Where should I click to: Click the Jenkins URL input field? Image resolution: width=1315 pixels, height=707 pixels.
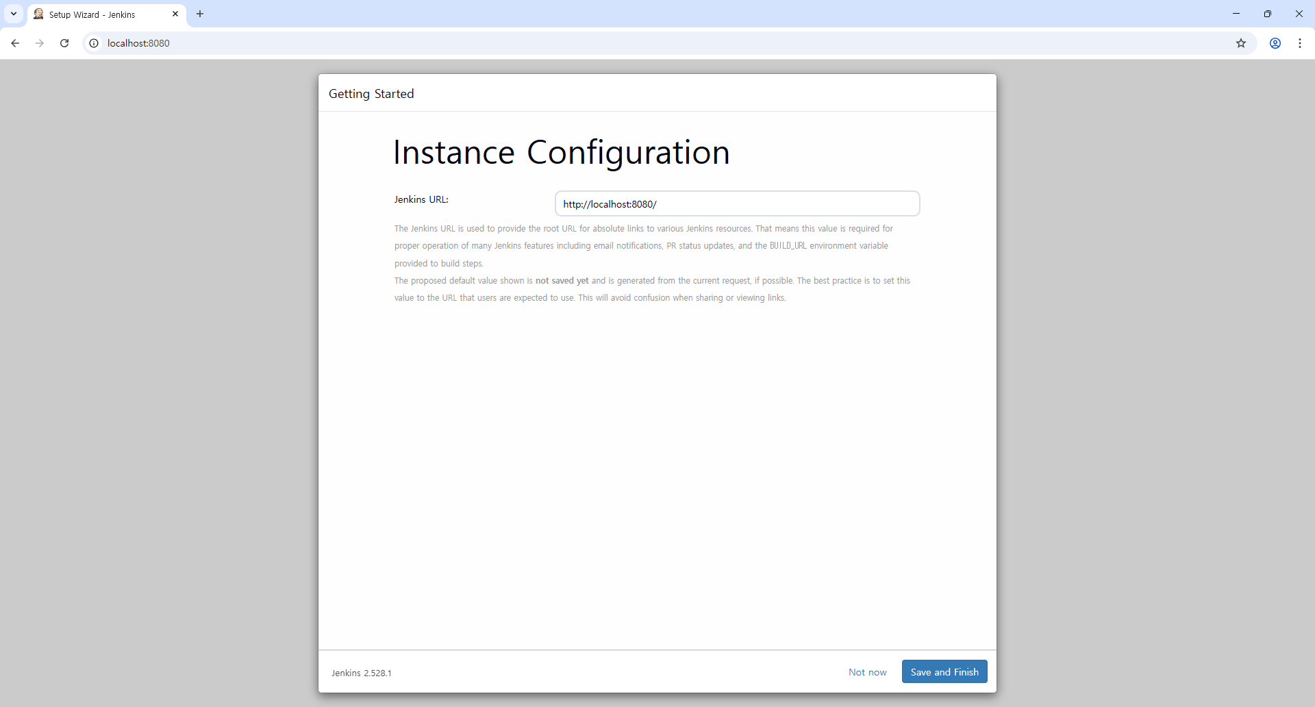pyautogui.click(x=738, y=203)
